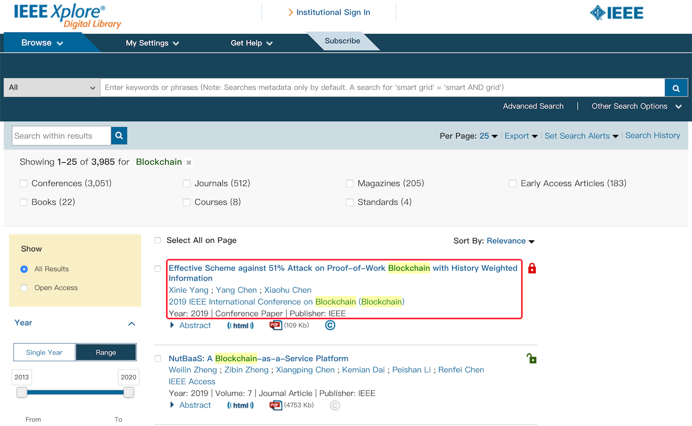Open the All search scope dropdown
The width and height of the screenshot is (692, 426).
tap(52, 88)
